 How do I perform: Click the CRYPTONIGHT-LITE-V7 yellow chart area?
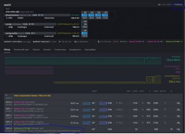click(x=108, y=80)
